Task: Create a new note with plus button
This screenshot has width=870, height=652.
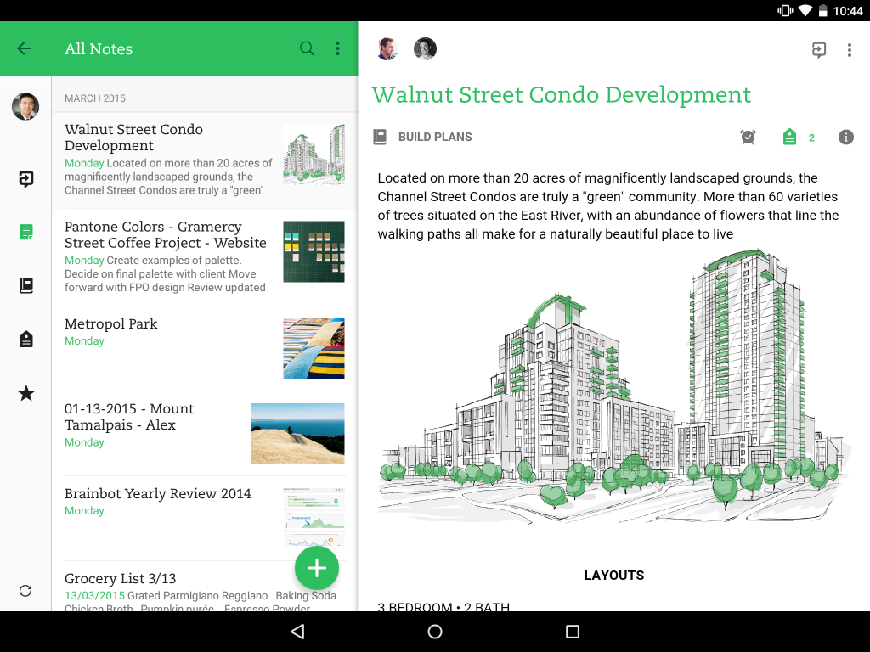Action: 317,569
